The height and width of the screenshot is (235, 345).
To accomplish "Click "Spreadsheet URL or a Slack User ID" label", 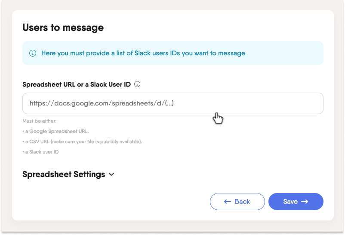I will pos(77,84).
